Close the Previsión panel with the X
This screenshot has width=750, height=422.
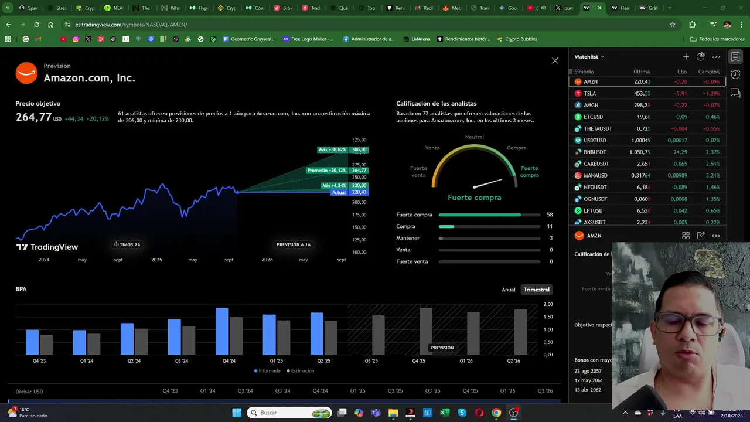click(x=555, y=60)
